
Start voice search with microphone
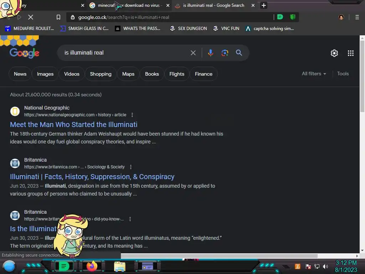[210, 53]
